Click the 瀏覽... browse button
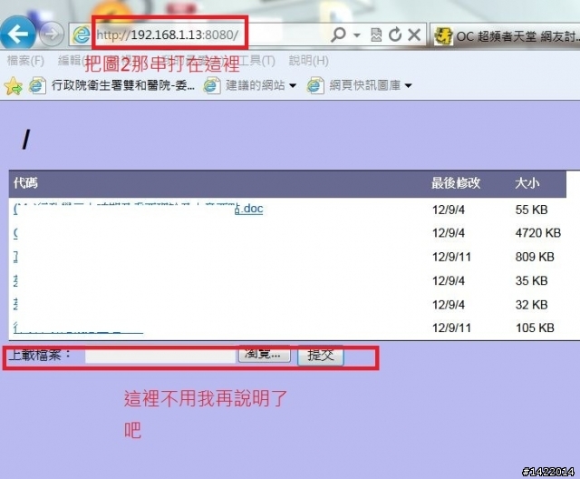This screenshot has height=479, width=580. coord(264,355)
